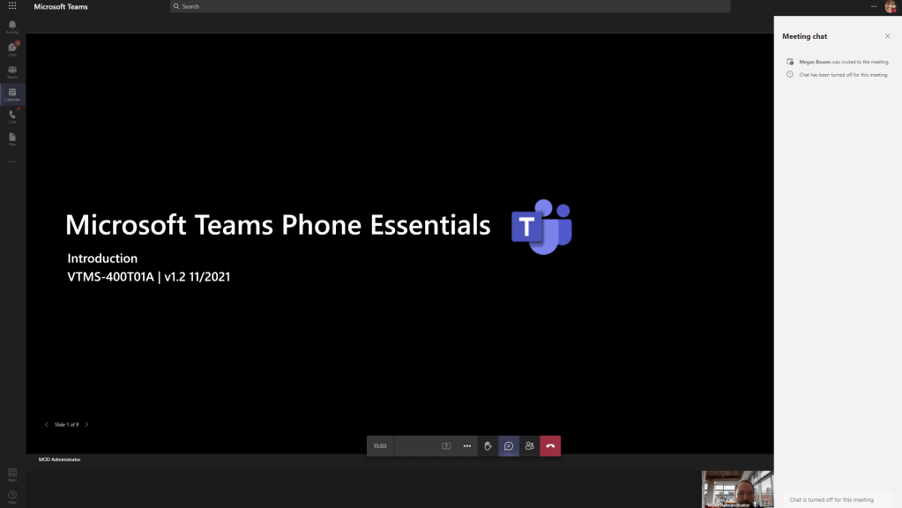
Task: Open Calls in the left rail
Action: click(12, 116)
